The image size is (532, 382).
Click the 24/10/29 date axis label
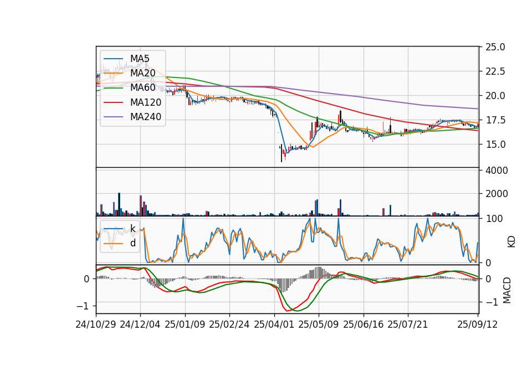point(96,324)
